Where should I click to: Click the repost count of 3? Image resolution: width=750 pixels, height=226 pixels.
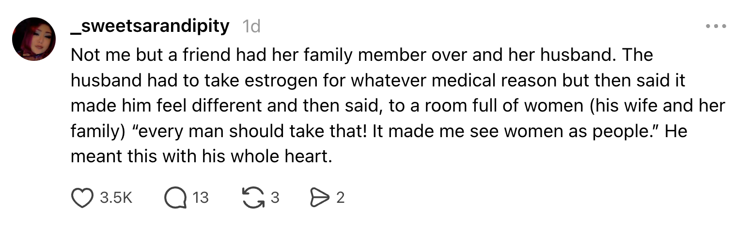click(x=275, y=198)
